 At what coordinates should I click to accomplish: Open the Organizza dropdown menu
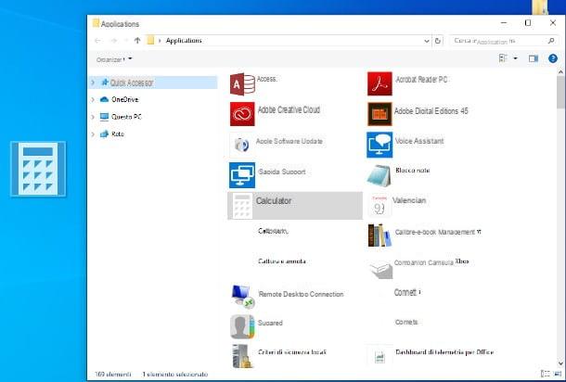[114, 59]
